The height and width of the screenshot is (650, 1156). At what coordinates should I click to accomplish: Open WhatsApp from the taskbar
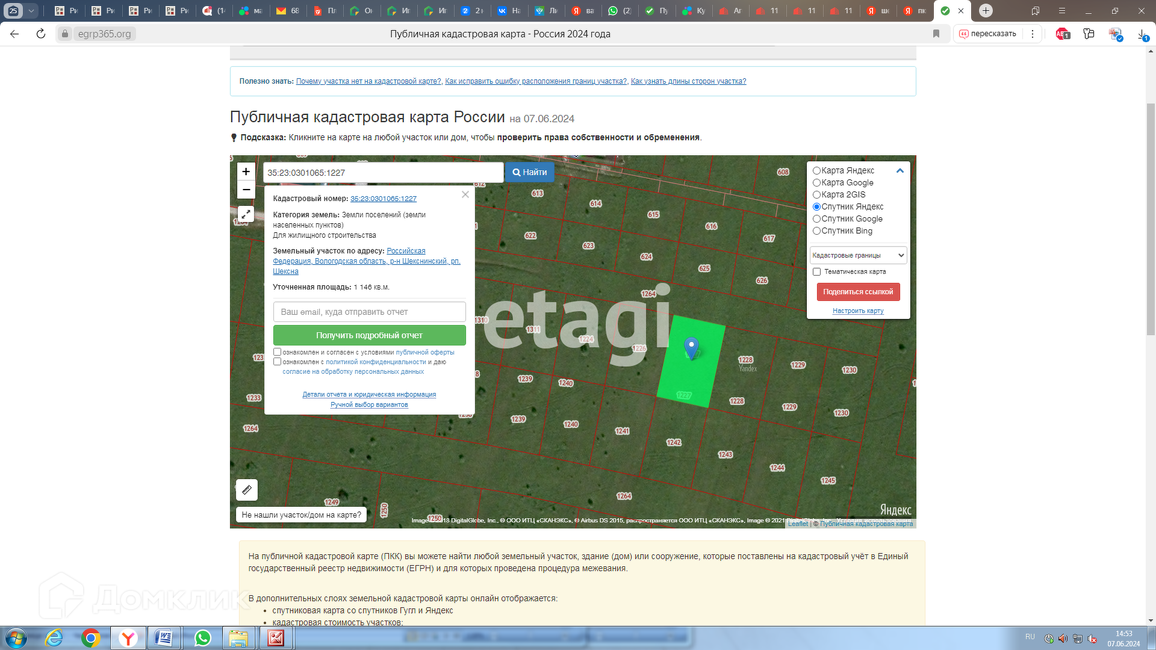202,638
